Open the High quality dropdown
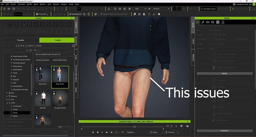The image size is (256, 137). 140,9
